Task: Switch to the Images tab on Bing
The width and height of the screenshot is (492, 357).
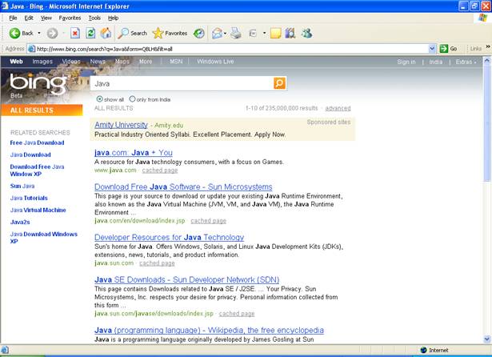Action: point(42,62)
